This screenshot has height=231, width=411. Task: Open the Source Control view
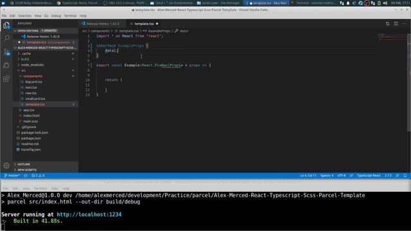coord(6,52)
